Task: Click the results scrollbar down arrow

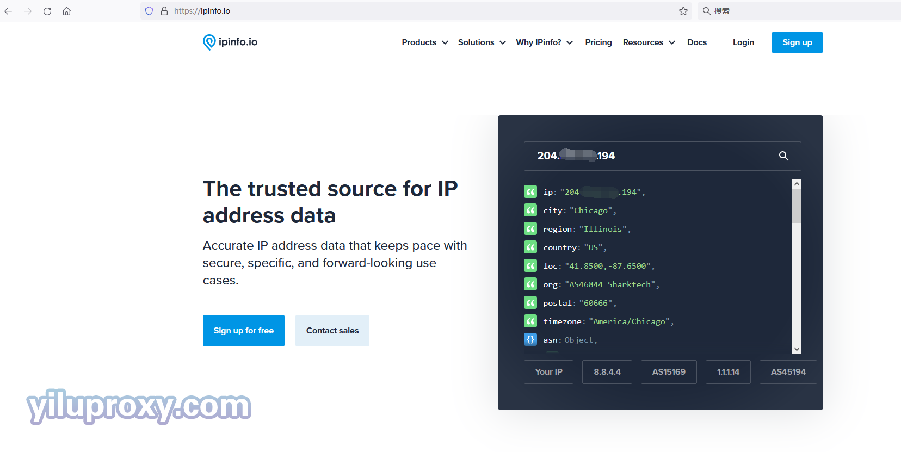Action: coord(797,349)
